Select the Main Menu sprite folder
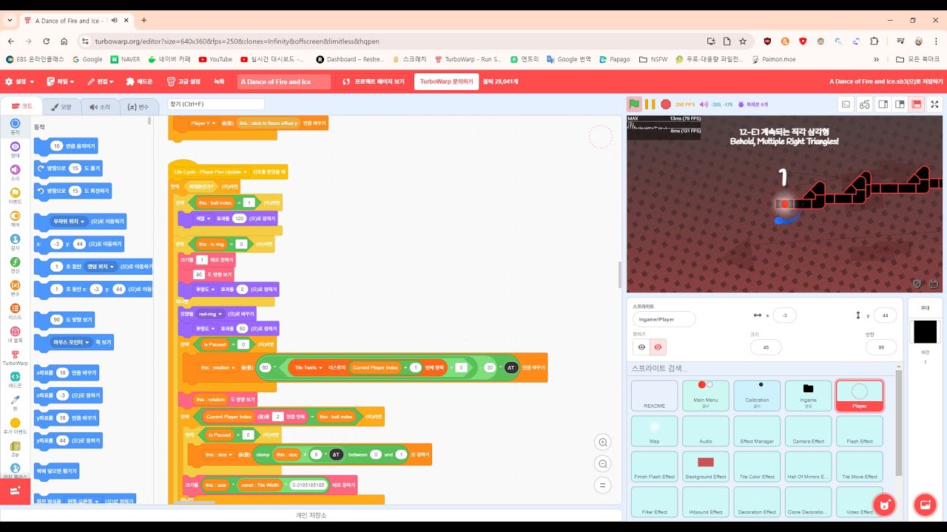Viewport: 947px width, 532px height. point(706,395)
